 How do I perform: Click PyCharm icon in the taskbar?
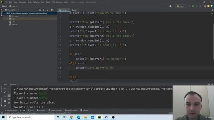pos(99,117)
